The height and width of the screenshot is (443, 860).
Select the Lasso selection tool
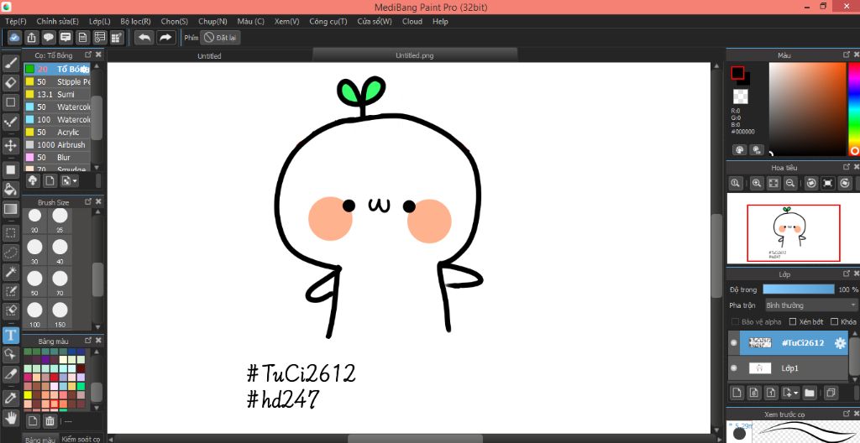pos(10,253)
